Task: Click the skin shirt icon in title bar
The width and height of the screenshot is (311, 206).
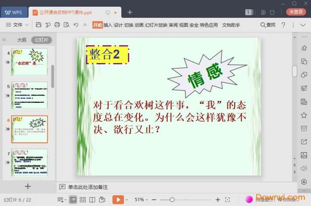Action: (x=272, y=12)
